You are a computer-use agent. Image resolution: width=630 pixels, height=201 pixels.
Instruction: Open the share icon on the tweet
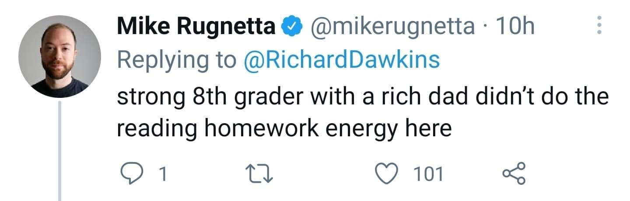tap(513, 174)
